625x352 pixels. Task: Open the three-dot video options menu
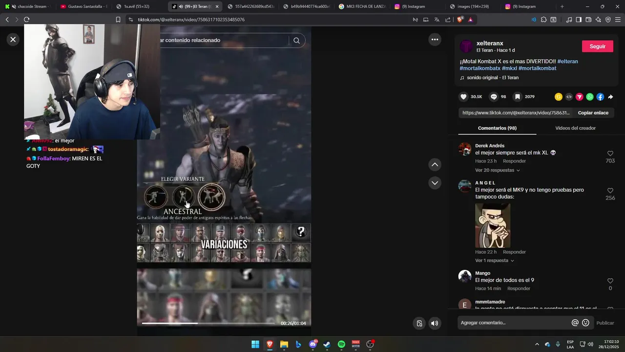coord(435,40)
